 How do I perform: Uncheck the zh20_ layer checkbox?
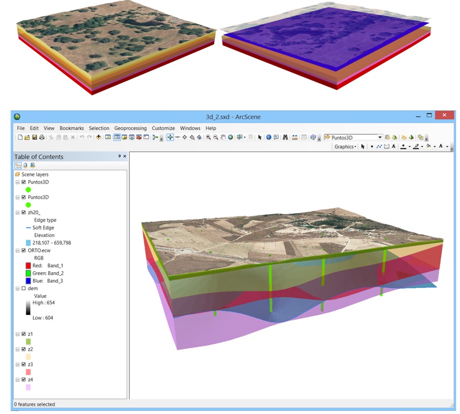pyautogui.click(x=24, y=213)
